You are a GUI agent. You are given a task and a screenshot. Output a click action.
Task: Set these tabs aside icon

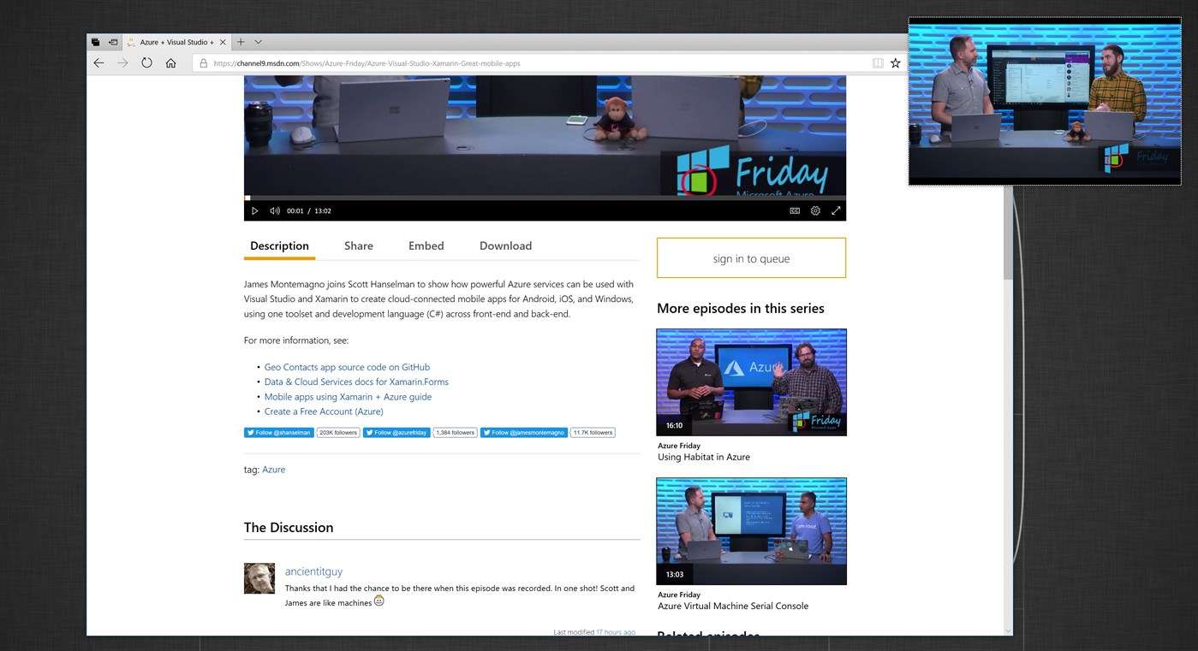(x=113, y=42)
